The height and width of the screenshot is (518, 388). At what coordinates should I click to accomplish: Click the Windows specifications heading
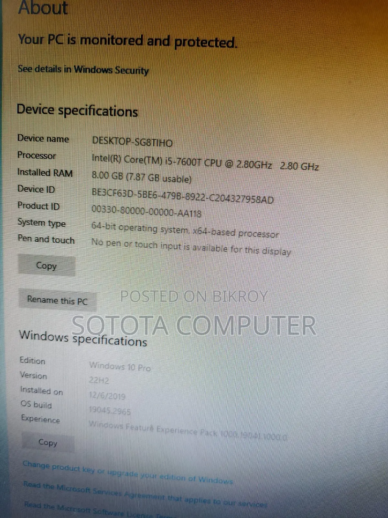(x=83, y=339)
